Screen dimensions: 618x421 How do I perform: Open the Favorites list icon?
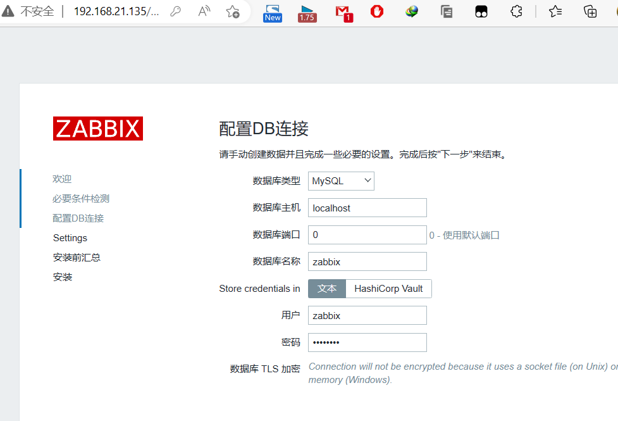(555, 11)
